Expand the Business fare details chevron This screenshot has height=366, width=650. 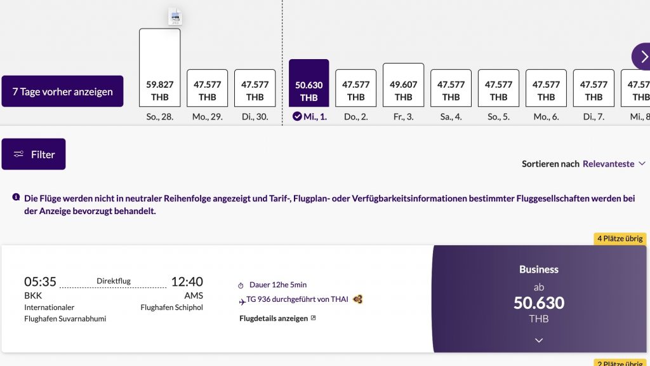pos(538,341)
